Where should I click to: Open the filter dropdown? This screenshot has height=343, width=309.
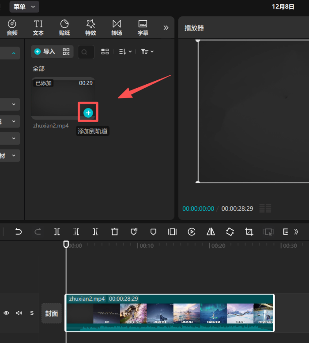coord(147,52)
